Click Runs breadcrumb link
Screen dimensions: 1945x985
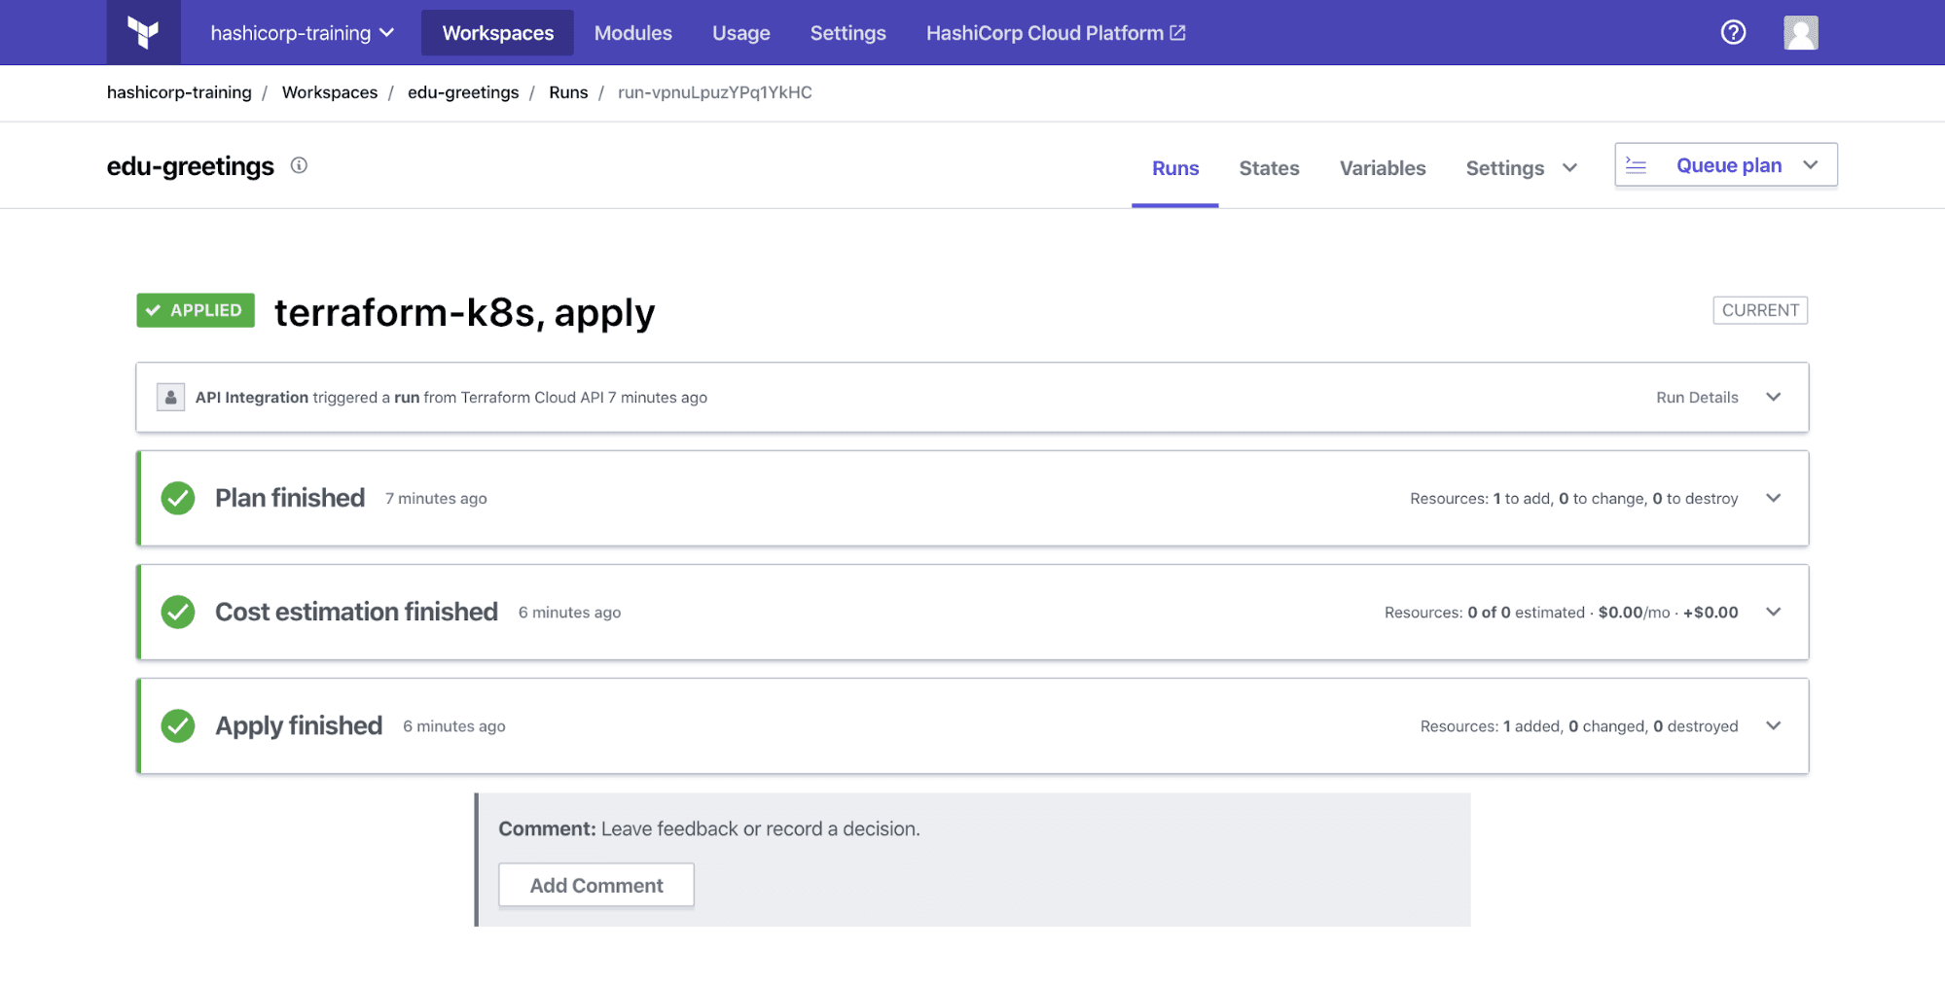coord(568,92)
